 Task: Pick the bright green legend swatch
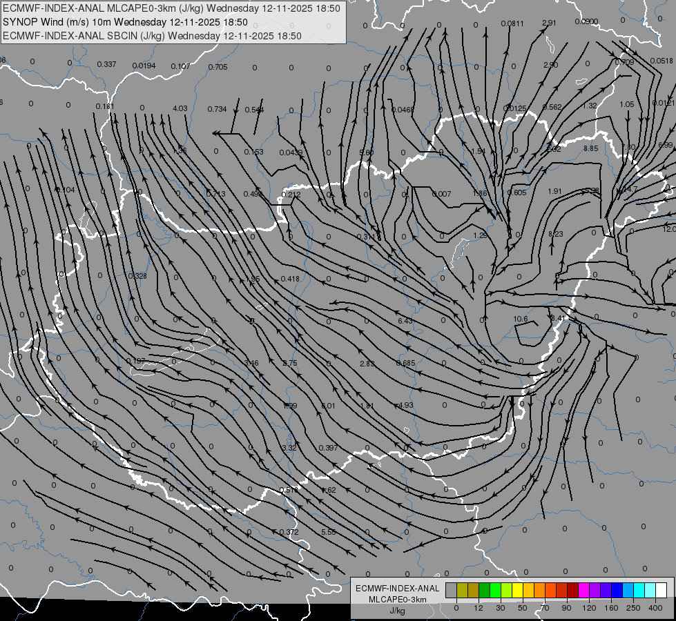495,590
